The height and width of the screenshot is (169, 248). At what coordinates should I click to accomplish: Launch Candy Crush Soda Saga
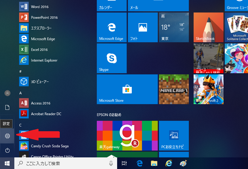pyautogui.click(x=44, y=146)
